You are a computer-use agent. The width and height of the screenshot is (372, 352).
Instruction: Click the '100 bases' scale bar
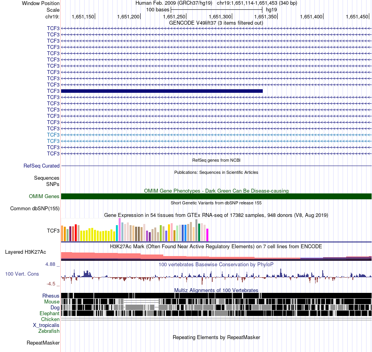pyautogui.click(x=217, y=10)
